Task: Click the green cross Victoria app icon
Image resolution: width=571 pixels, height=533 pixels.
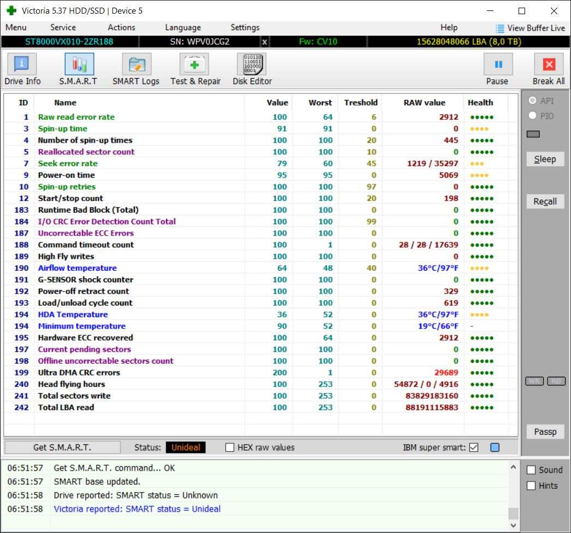Action: (x=11, y=10)
